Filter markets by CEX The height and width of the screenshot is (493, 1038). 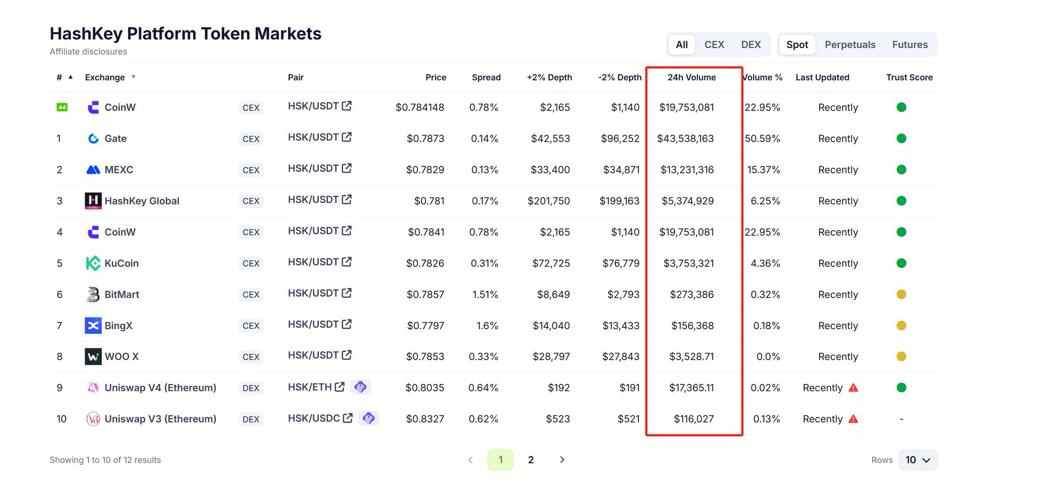coord(714,45)
